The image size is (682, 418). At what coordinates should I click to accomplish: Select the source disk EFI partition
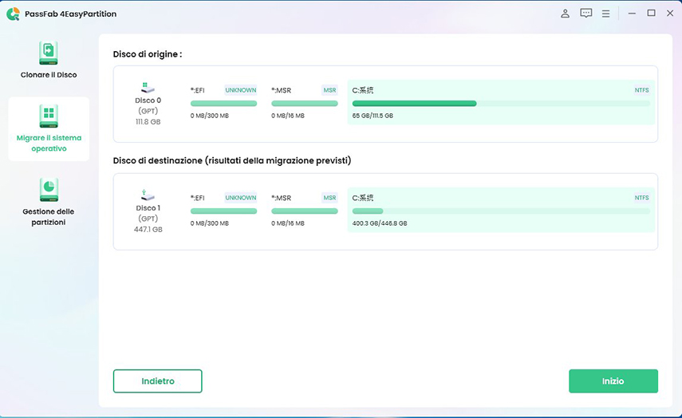click(x=223, y=102)
